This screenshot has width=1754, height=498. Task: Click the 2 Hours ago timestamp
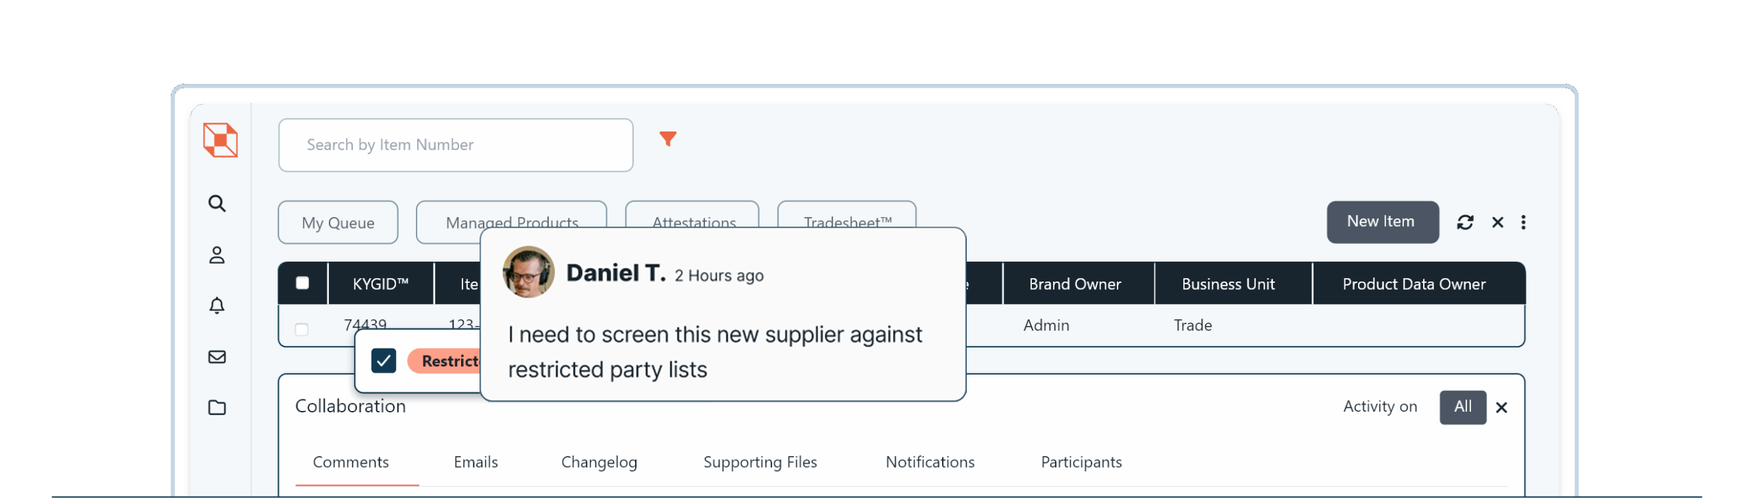click(719, 275)
